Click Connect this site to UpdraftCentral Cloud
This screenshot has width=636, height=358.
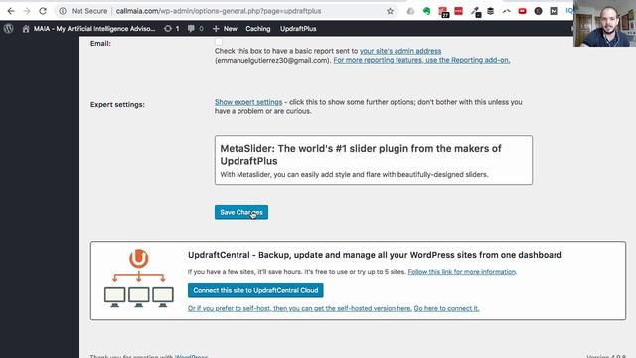255,290
